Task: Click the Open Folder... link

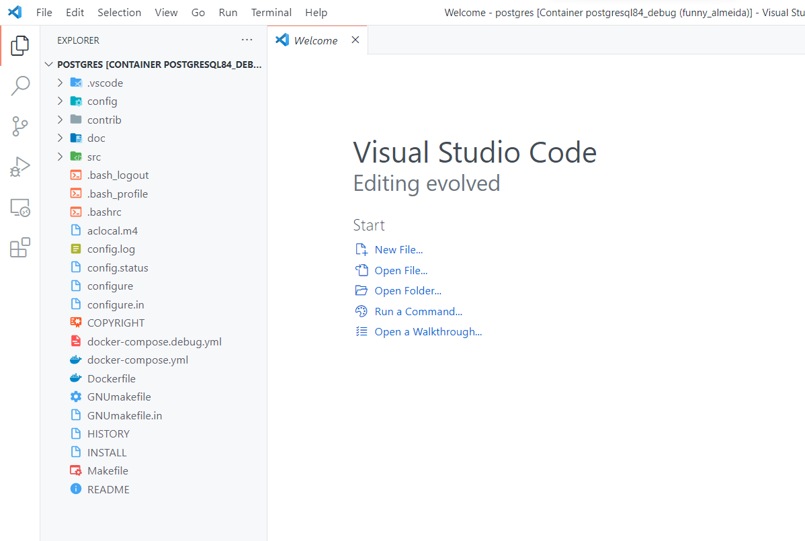Action: coord(408,291)
